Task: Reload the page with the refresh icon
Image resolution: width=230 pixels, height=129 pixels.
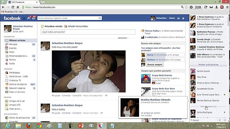Action: [x=13, y=7]
